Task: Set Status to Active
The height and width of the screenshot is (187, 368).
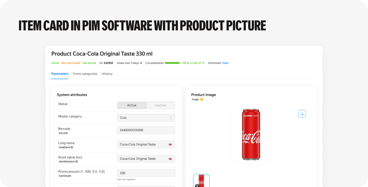Action: [131, 105]
